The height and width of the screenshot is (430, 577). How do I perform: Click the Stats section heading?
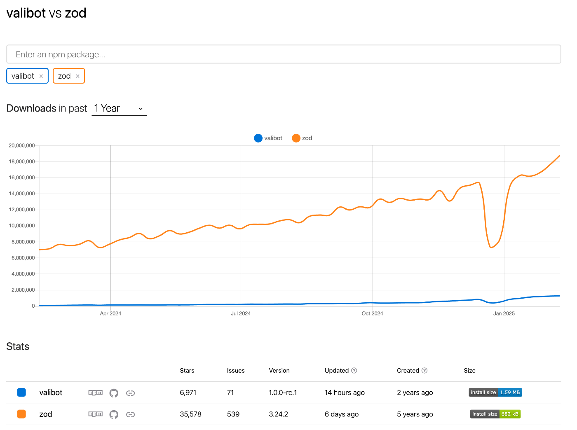(18, 346)
